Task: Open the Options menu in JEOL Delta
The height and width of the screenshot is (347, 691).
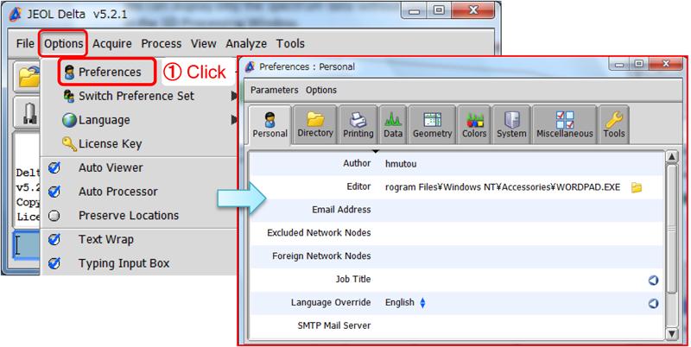Action: pos(63,44)
